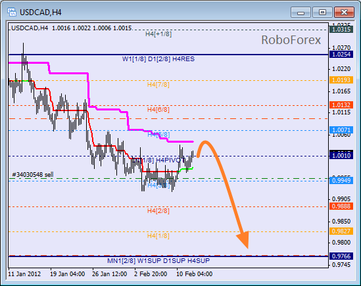Maximize the USDCAD,H4 chart window

coord(322,12)
